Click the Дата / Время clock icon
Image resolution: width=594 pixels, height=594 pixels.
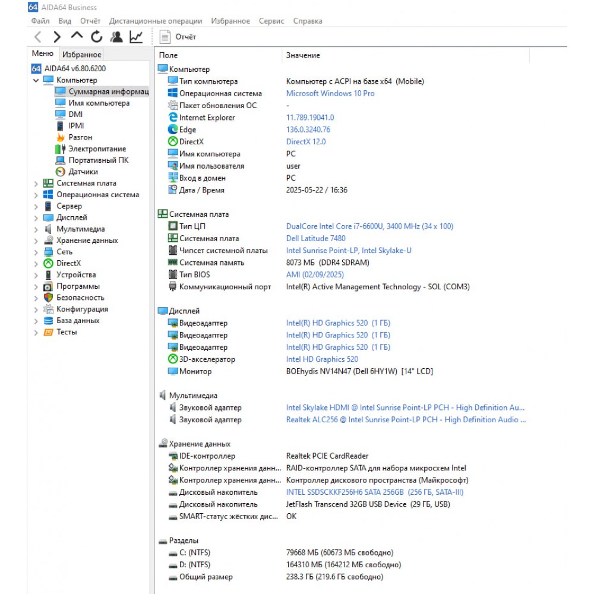pyautogui.click(x=173, y=190)
